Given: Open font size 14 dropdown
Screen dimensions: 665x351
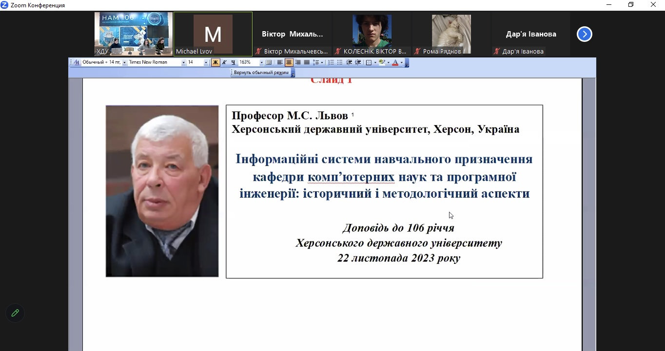Looking at the screenshot, I should tap(206, 62).
